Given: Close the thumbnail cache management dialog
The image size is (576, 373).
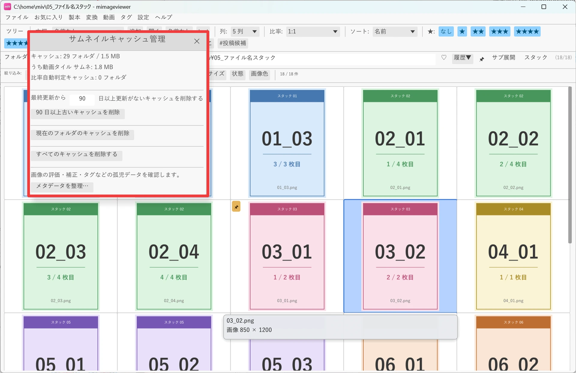Looking at the screenshot, I should pyautogui.click(x=197, y=41).
